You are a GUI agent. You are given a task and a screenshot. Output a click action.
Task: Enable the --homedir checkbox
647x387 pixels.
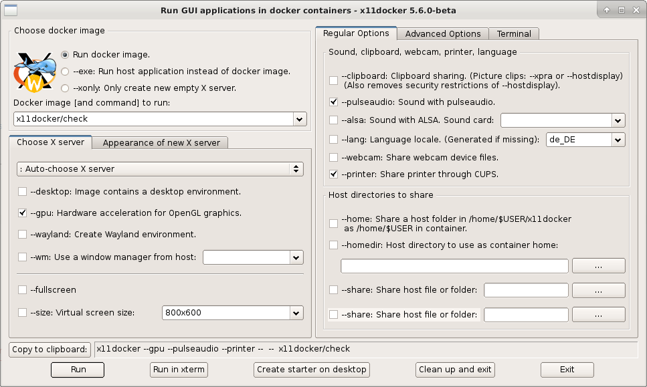pos(333,245)
